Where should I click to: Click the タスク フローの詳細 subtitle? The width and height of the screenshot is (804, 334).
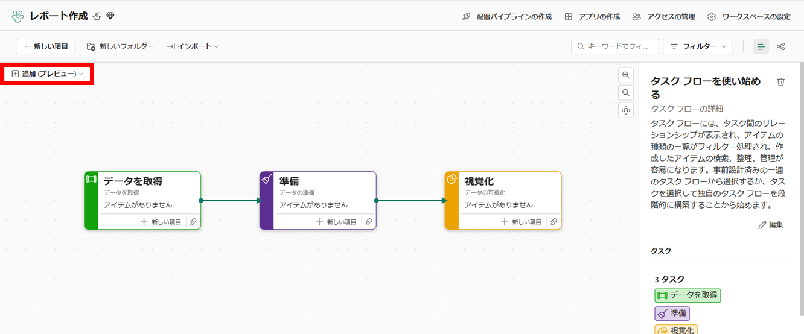(687, 109)
